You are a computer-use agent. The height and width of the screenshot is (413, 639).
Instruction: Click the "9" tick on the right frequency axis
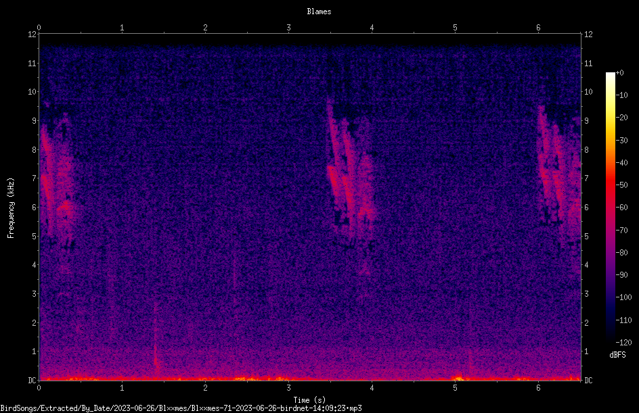tap(586, 121)
